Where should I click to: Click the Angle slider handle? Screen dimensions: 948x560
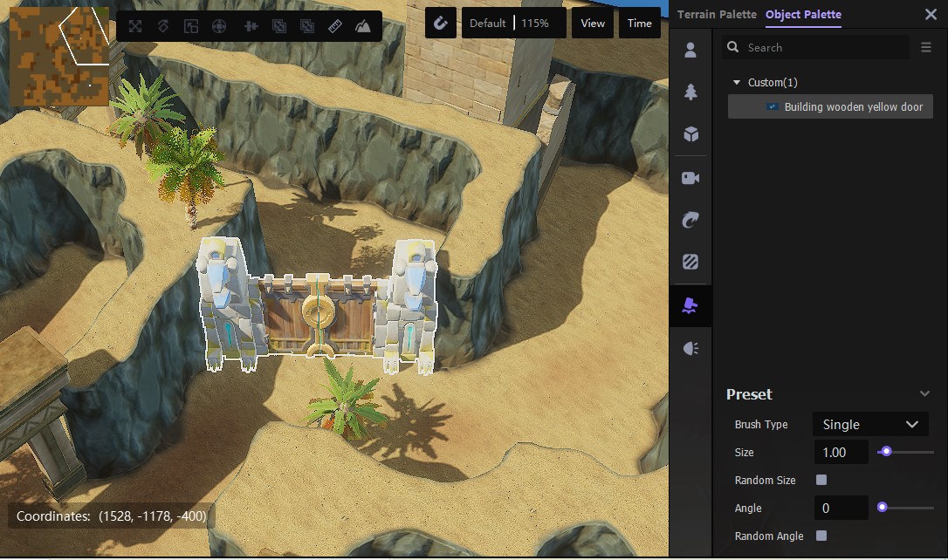click(883, 507)
